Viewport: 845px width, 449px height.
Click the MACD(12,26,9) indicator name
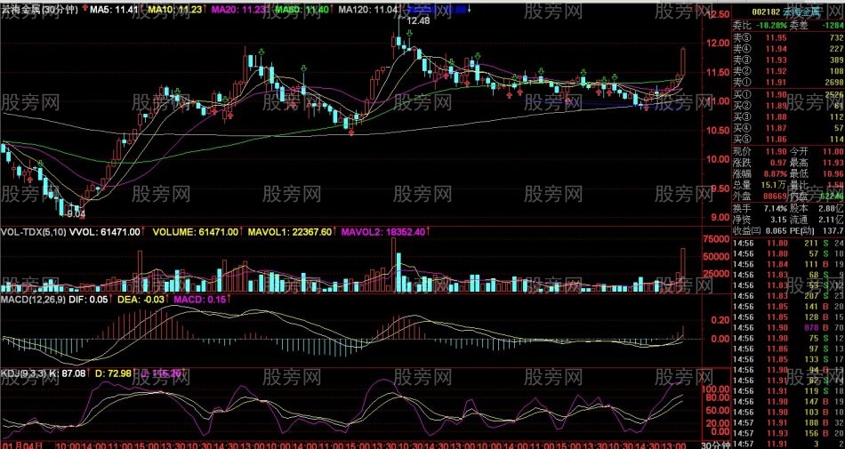pyautogui.click(x=32, y=299)
